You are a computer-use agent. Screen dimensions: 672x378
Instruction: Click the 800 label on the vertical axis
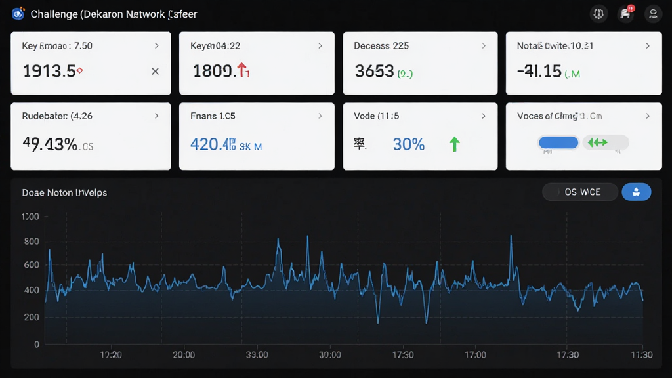point(31,241)
